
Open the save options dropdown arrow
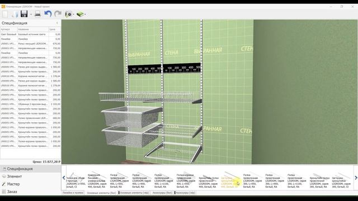click(x=31, y=15)
